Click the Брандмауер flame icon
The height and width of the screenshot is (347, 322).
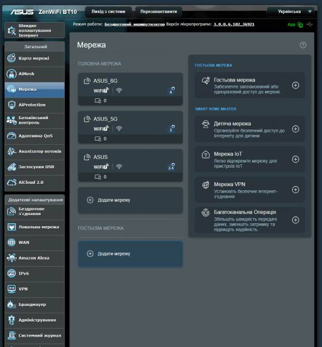tap(12, 305)
